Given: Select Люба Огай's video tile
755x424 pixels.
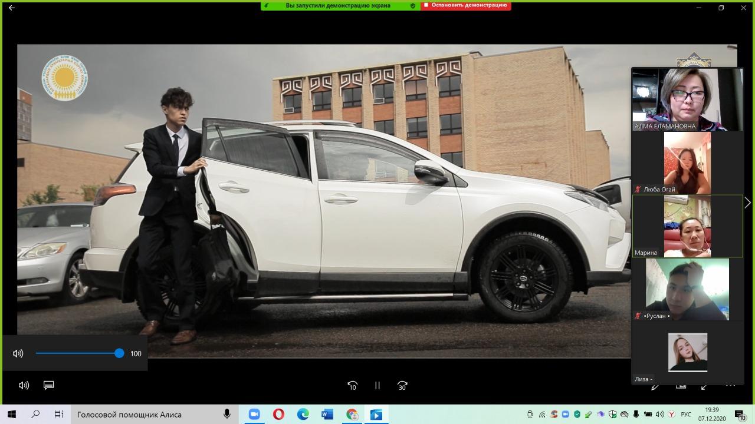Looking at the screenshot, I should tap(687, 163).
